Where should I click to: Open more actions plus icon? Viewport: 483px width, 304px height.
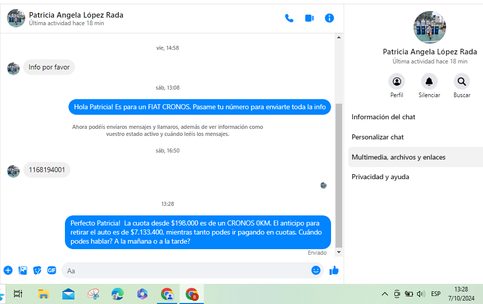coord(8,270)
